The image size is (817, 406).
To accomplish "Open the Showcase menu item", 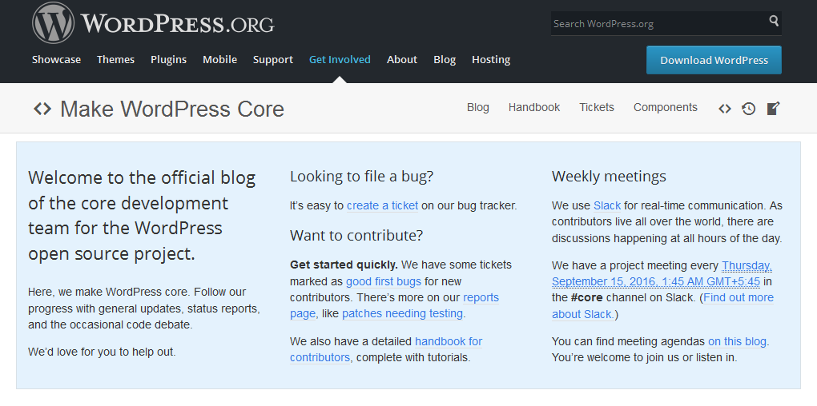I will 56,59.
